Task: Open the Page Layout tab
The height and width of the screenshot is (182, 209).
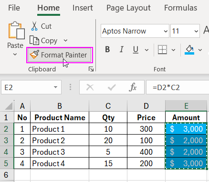Action: pyautogui.click(x=128, y=8)
